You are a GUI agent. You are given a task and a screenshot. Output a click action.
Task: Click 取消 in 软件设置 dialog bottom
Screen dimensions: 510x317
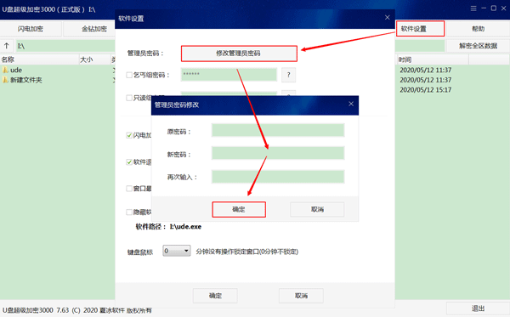[x=301, y=296]
